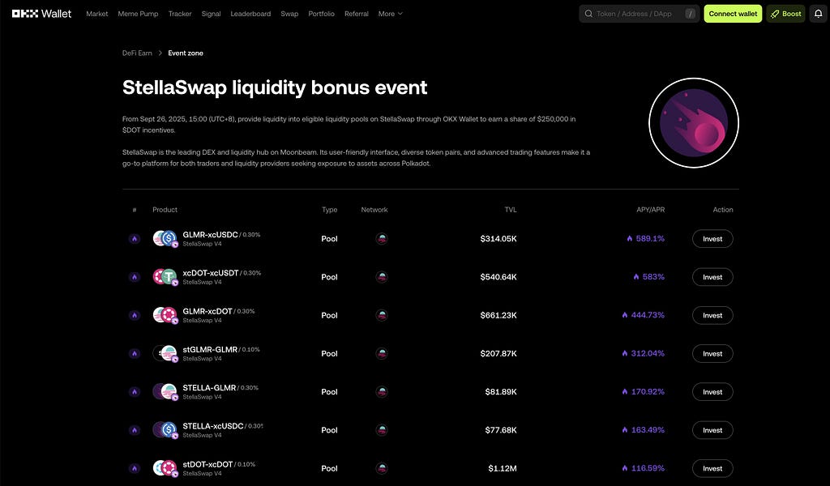
Task: Click the OKX Wallet logo
Action: pos(42,14)
